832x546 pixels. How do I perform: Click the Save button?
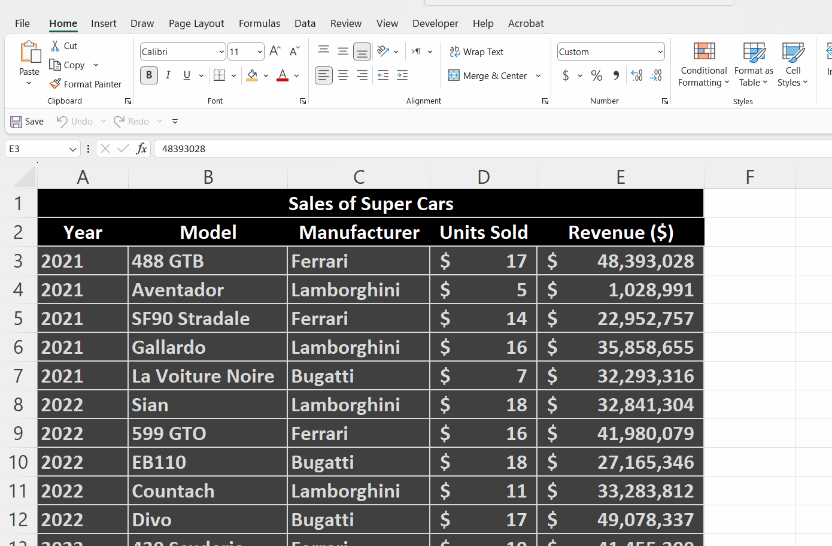(x=27, y=121)
